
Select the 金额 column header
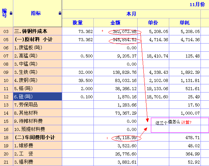click(x=116, y=22)
